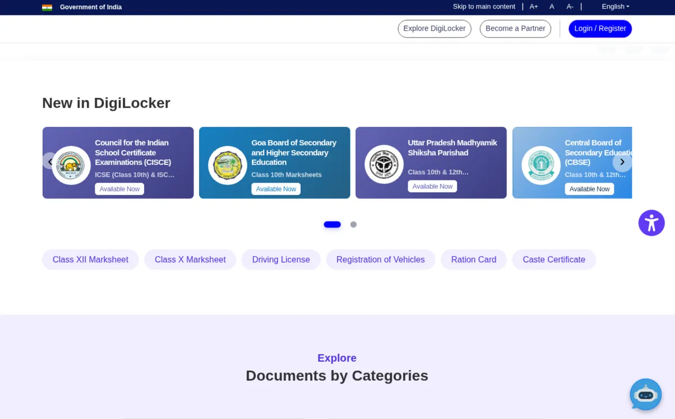
Task: Click the Goa Board logo
Action: [228, 165]
